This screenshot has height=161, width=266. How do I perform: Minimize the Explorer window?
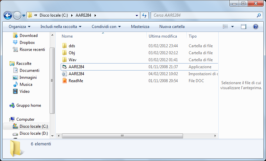[234, 3]
